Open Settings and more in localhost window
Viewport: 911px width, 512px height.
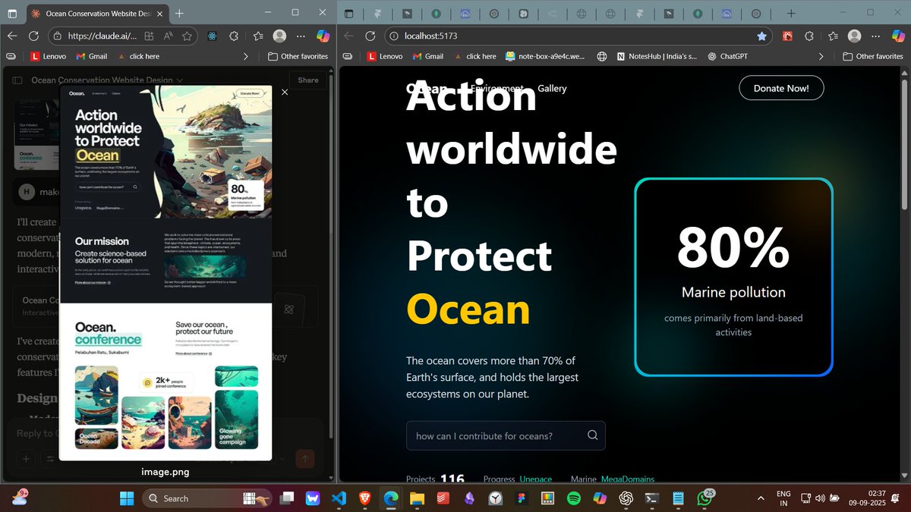point(877,36)
